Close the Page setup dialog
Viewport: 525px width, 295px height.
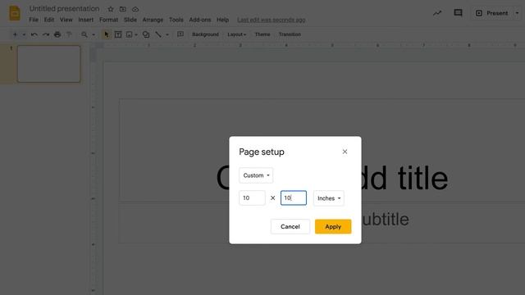pyautogui.click(x=345, y=152)
